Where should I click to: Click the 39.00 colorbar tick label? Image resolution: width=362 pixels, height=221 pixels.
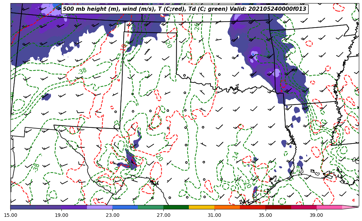click(x=317, y=215)
